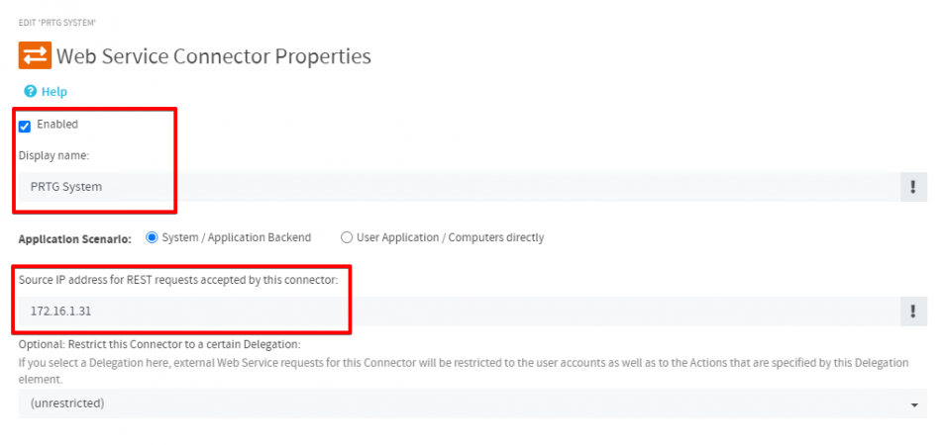Image resolution: width=945 pixels, height=445 pixels.
Task: Select 'User Application / Computers directly' radio button
Action: pos(347,237)
